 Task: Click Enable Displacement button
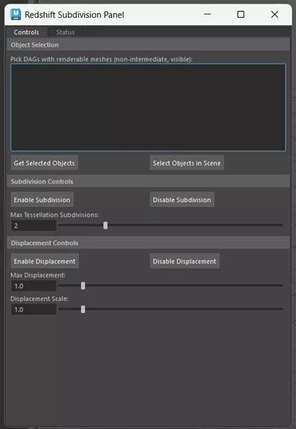click(x=45, y=261)
